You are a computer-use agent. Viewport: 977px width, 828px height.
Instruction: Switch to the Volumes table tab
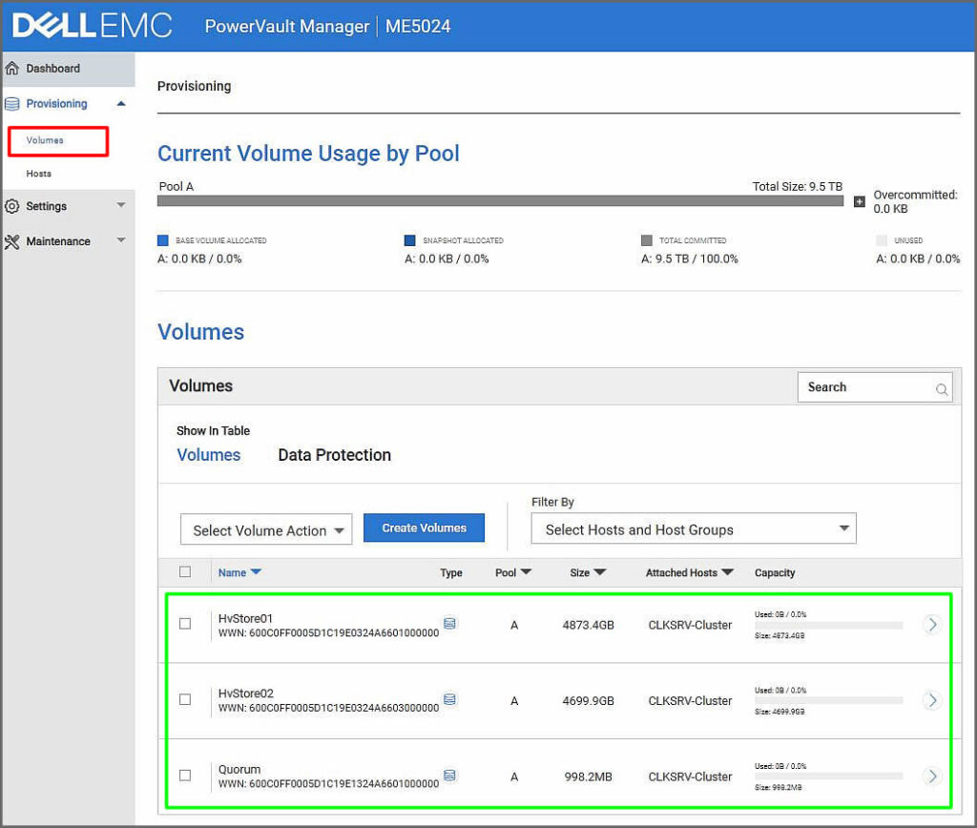click(x=209, y=455)
